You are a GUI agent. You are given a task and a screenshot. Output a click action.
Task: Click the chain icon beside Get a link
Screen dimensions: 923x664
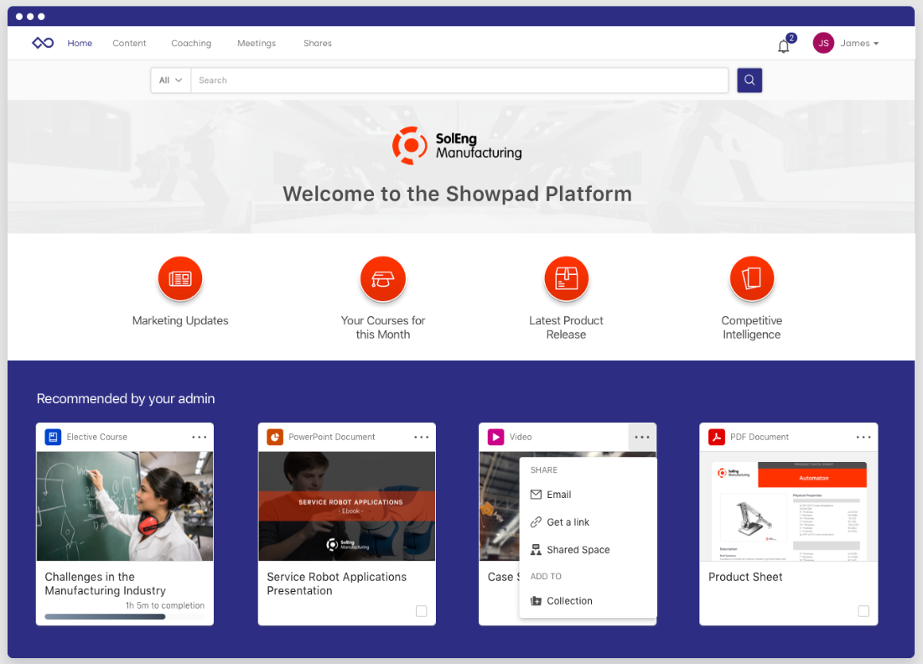[x=536, y=522]
